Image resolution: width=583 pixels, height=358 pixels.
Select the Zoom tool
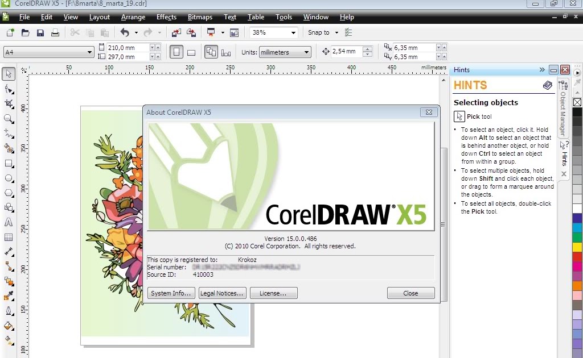[8, 118]
